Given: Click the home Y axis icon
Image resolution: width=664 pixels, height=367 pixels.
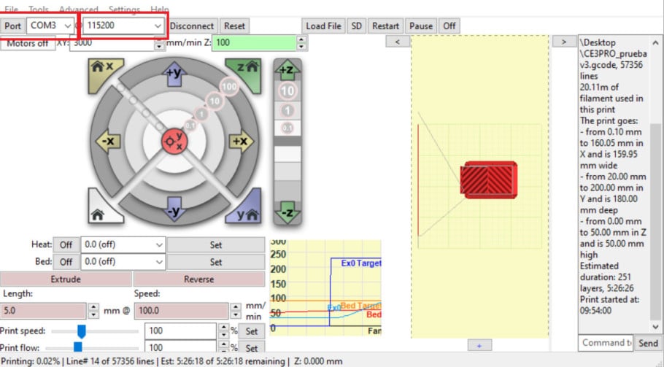Looking at the screenshot, I should (247, 212).
